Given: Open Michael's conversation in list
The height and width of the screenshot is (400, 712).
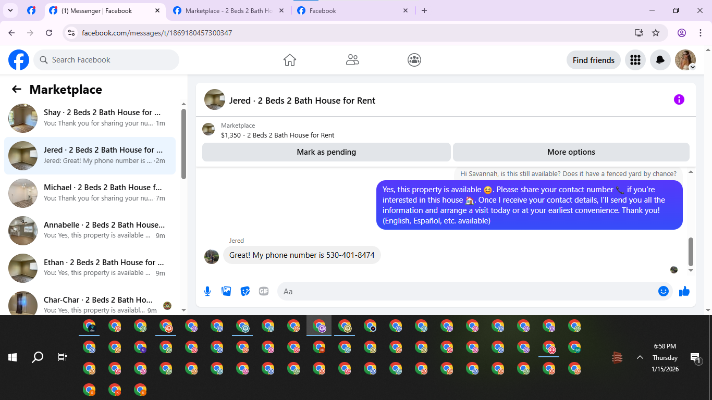Looking at the screenshot, I should pos(90,193).
